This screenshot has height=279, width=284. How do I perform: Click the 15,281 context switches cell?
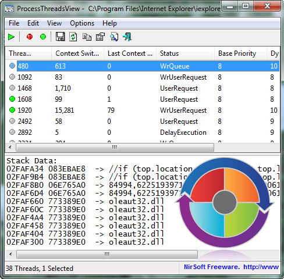click(x=65, y=110)
